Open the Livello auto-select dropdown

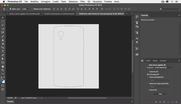point(25,9)
